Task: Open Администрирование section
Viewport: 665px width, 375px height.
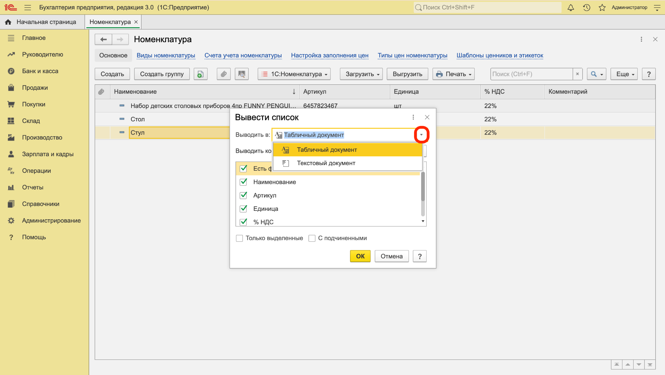Action: point(51,221)
